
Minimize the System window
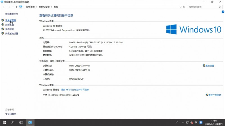(x=204, y=2)
